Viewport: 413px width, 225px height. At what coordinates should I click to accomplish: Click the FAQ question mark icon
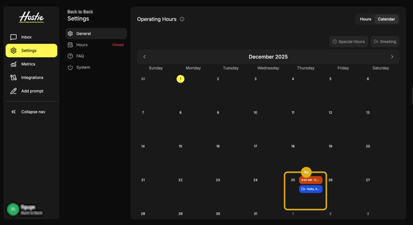tap(70, 56)
